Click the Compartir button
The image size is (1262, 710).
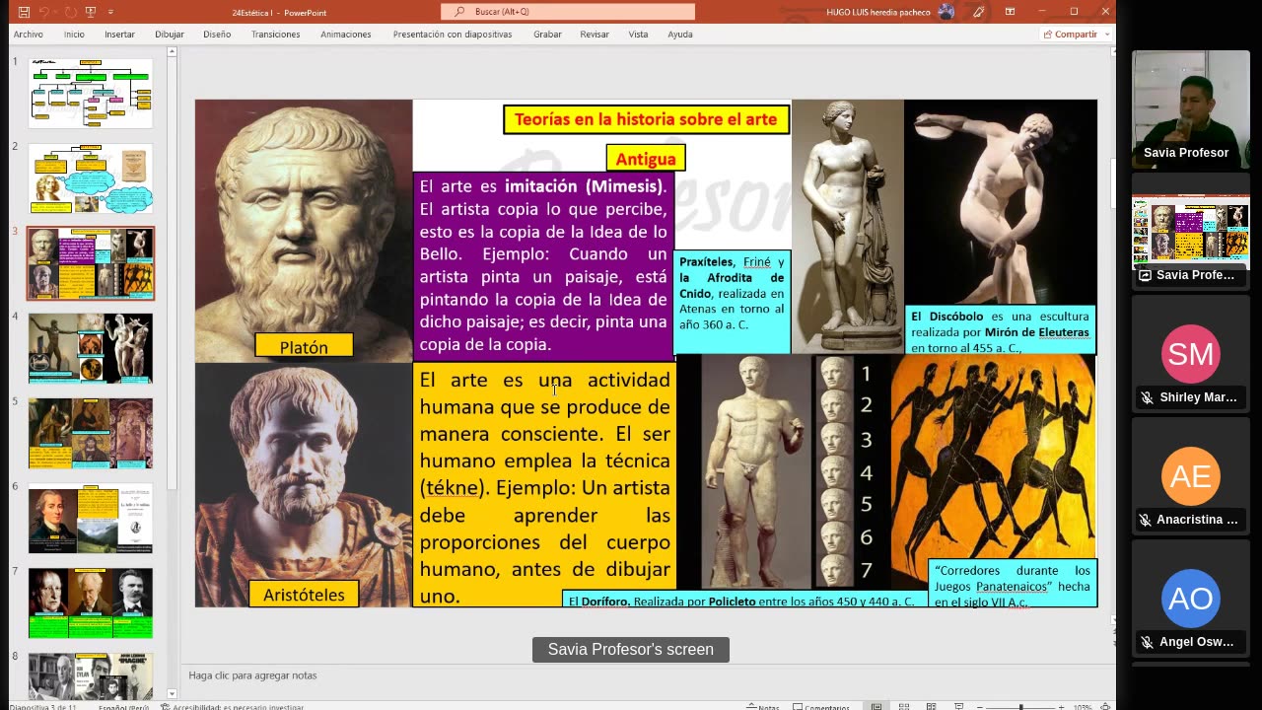1070,35
